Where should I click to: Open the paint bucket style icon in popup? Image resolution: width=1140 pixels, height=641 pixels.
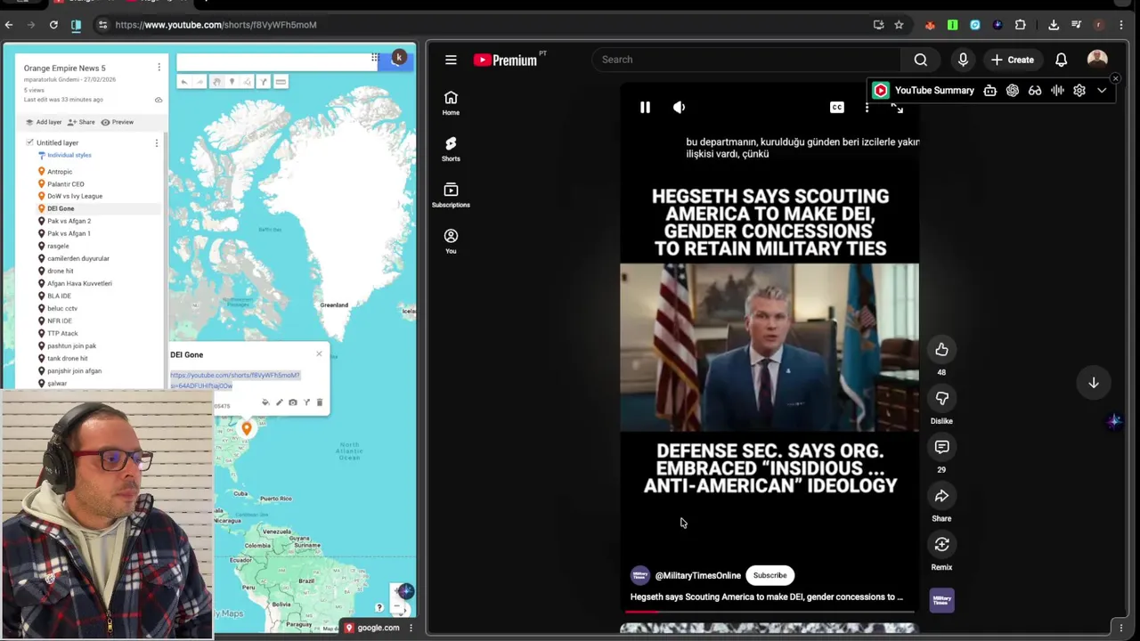(265, 402)
